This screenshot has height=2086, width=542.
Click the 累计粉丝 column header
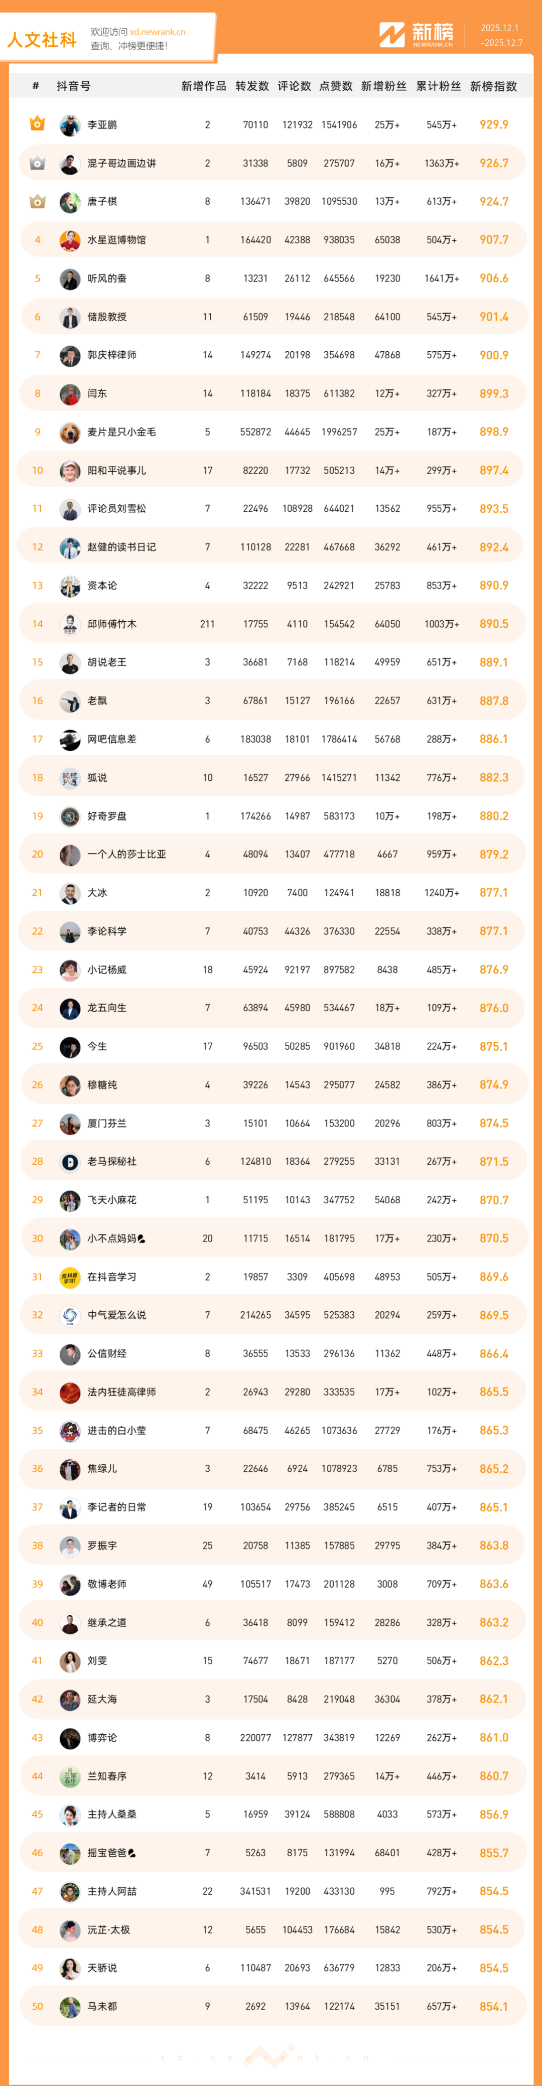[438, 87]
